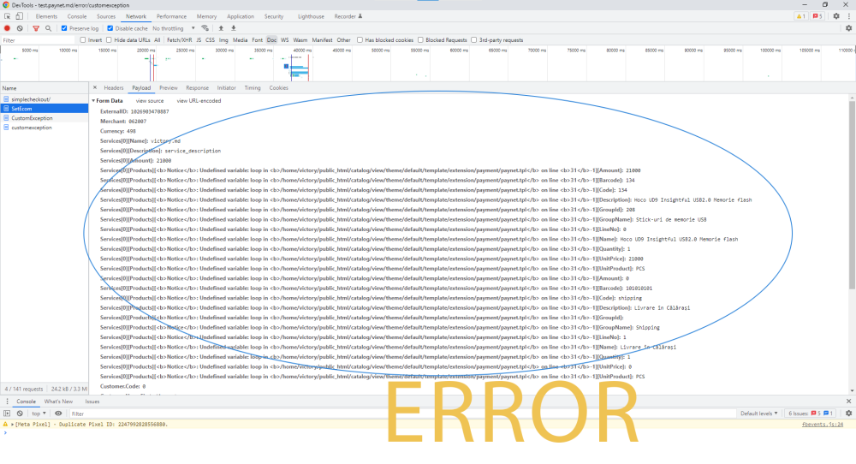Close the request details pane
Screen dimensions: 856x464
pos(95,87)
